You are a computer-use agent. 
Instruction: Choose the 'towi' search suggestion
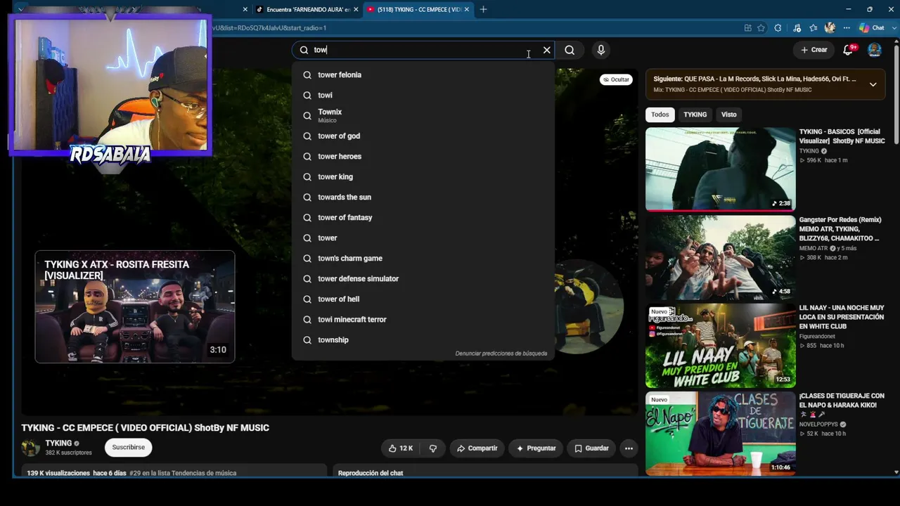point(423,95)
